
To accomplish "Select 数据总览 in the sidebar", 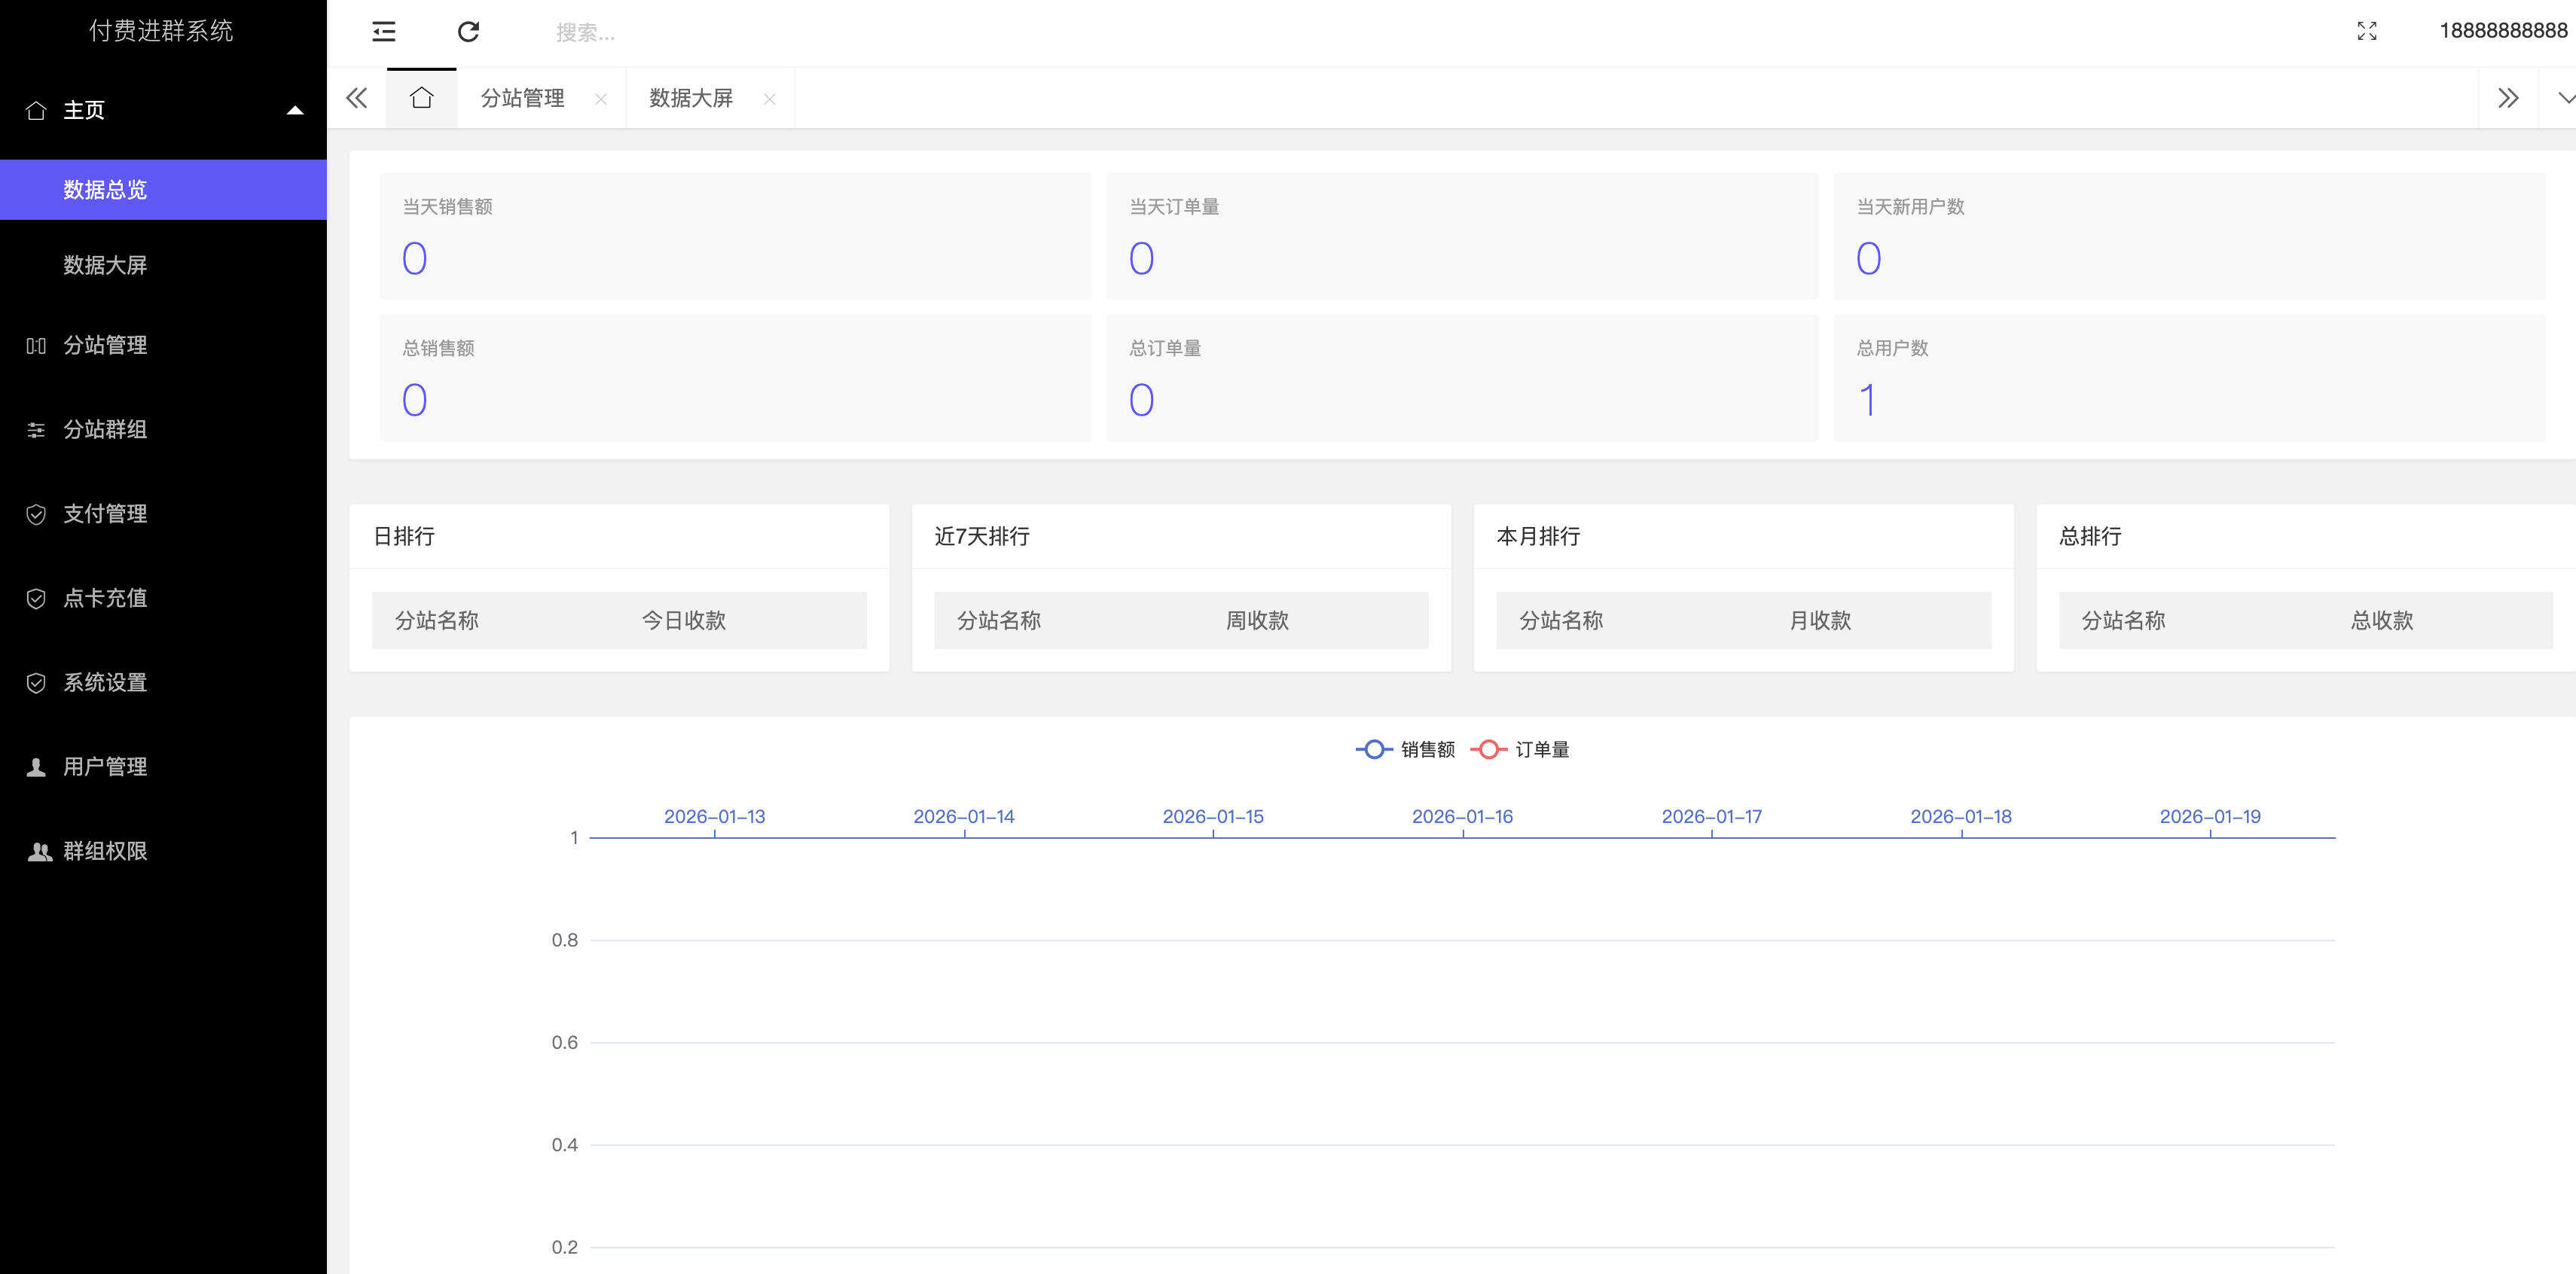I will pos(104,189).
